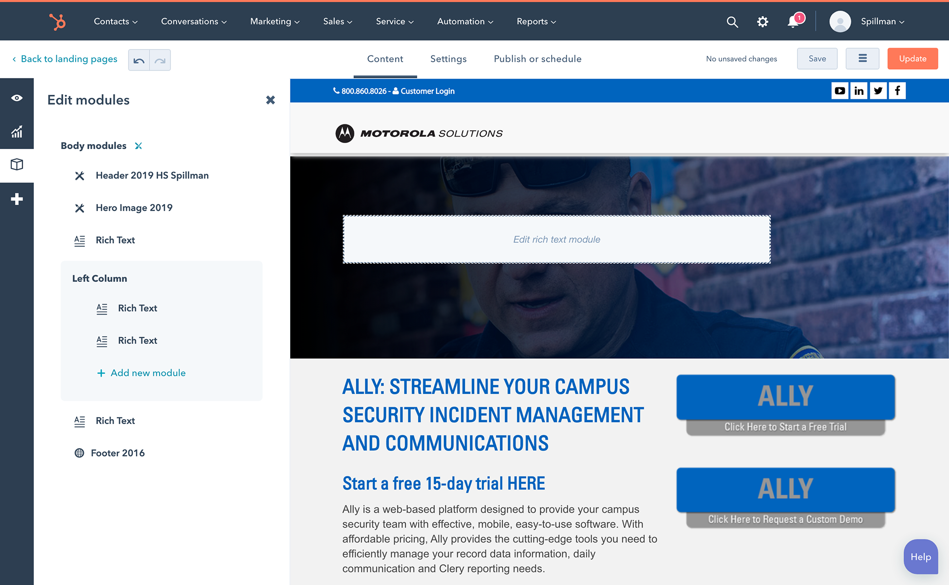Click the undo arrow button
Viewport: 949px width, 585px height.
(139, 60)
